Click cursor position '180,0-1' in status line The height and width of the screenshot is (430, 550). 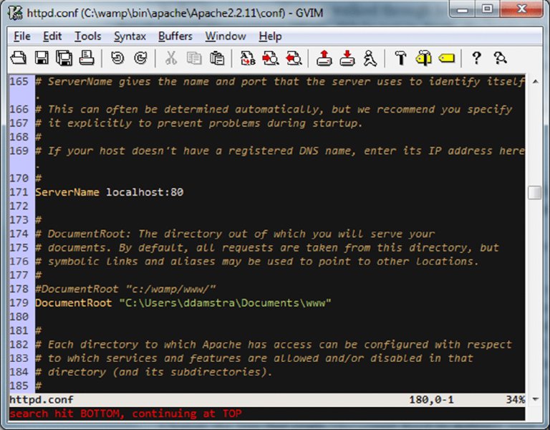point(431,400)
